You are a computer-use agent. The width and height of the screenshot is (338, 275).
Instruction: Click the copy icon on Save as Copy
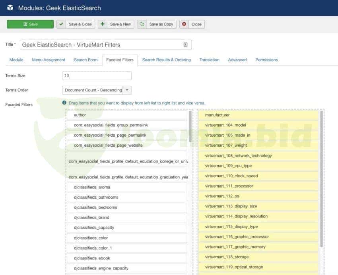[142, 24]
